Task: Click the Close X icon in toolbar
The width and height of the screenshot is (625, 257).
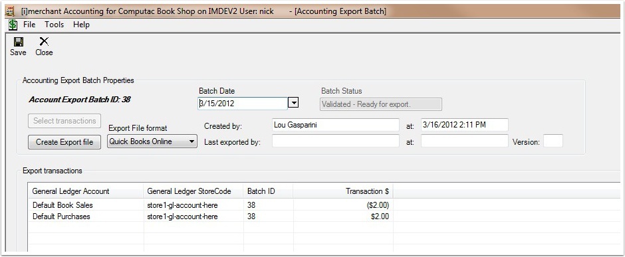Action: [44, 41]
